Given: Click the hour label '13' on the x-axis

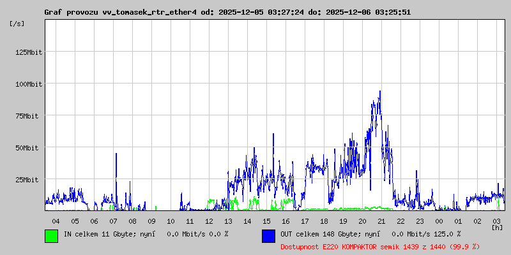Looking at the screenshot, I should tap(228, 221).
